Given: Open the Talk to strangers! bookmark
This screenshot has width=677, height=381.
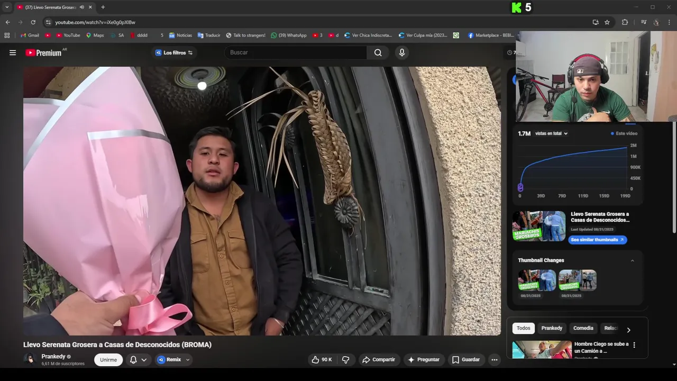Looking at the screenshot, I should tap(245, 35).
